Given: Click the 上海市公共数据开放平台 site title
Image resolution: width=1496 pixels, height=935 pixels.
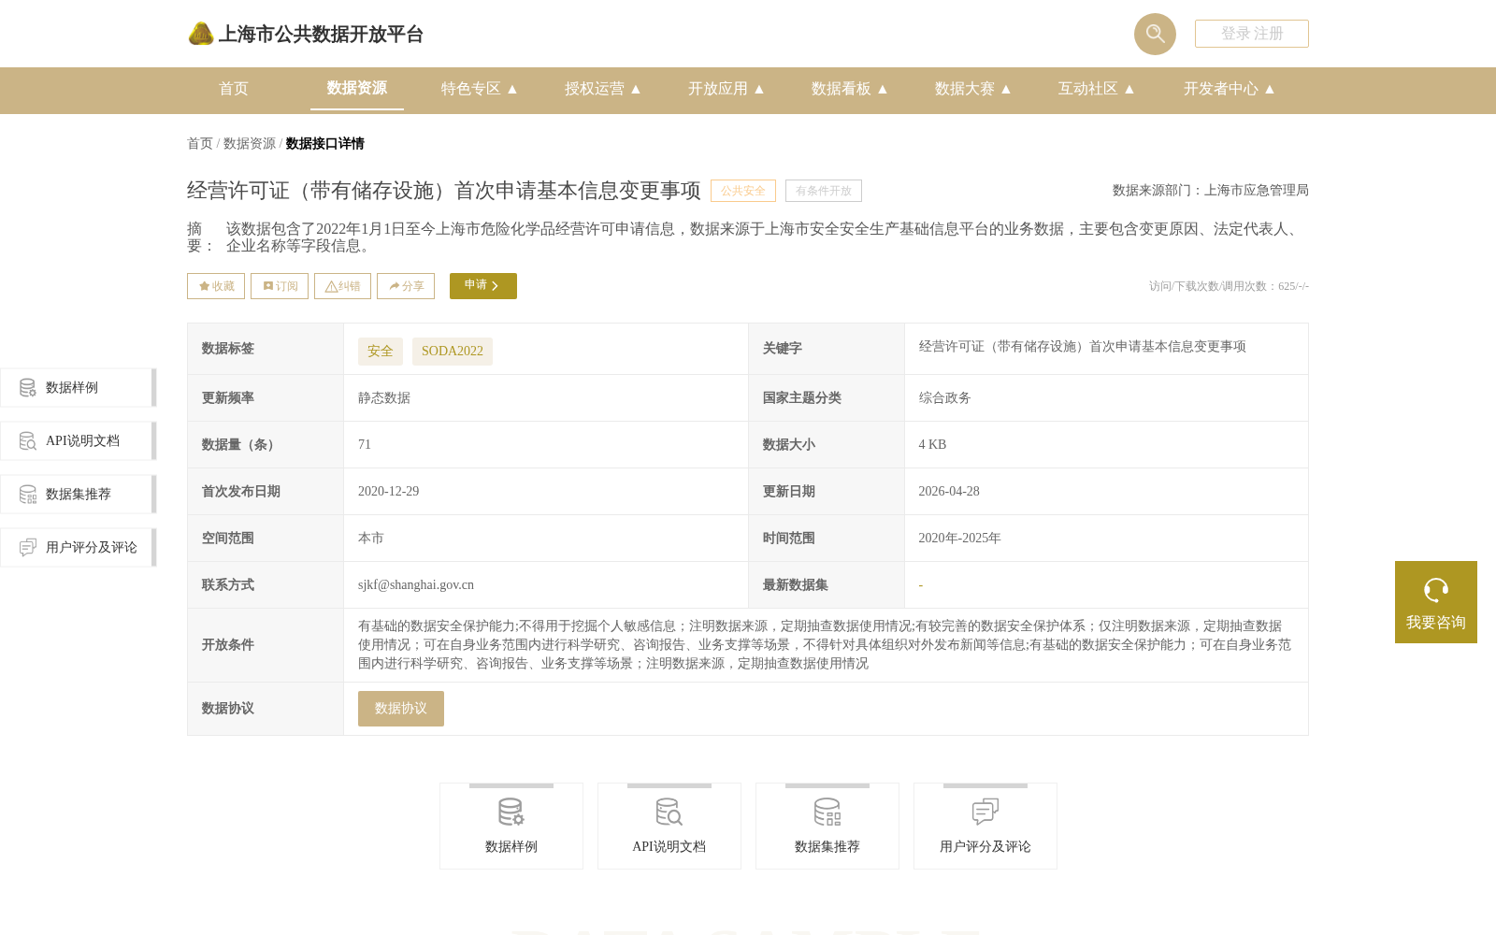Looking at the screenshot, I should (321, 35).
